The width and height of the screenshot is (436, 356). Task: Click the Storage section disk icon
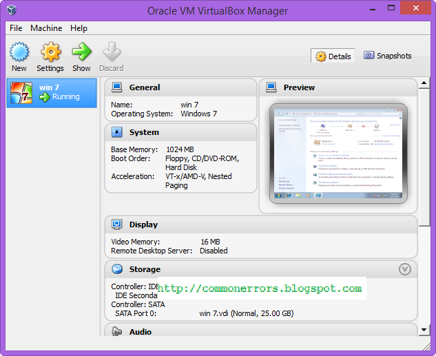point(117,269)
